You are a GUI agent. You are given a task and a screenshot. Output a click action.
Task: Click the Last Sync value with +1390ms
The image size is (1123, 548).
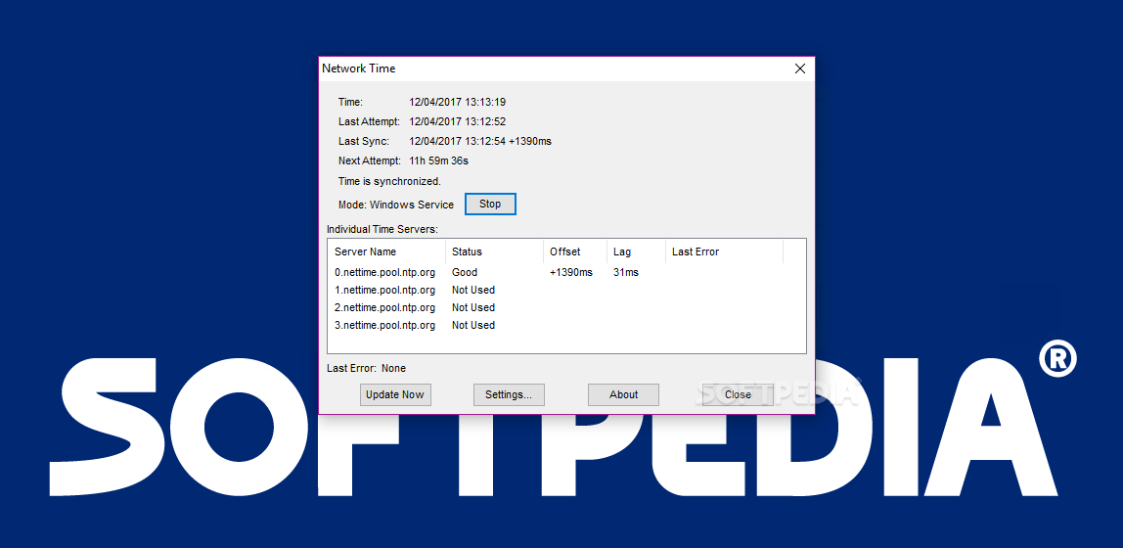click(x=480, y=141)
